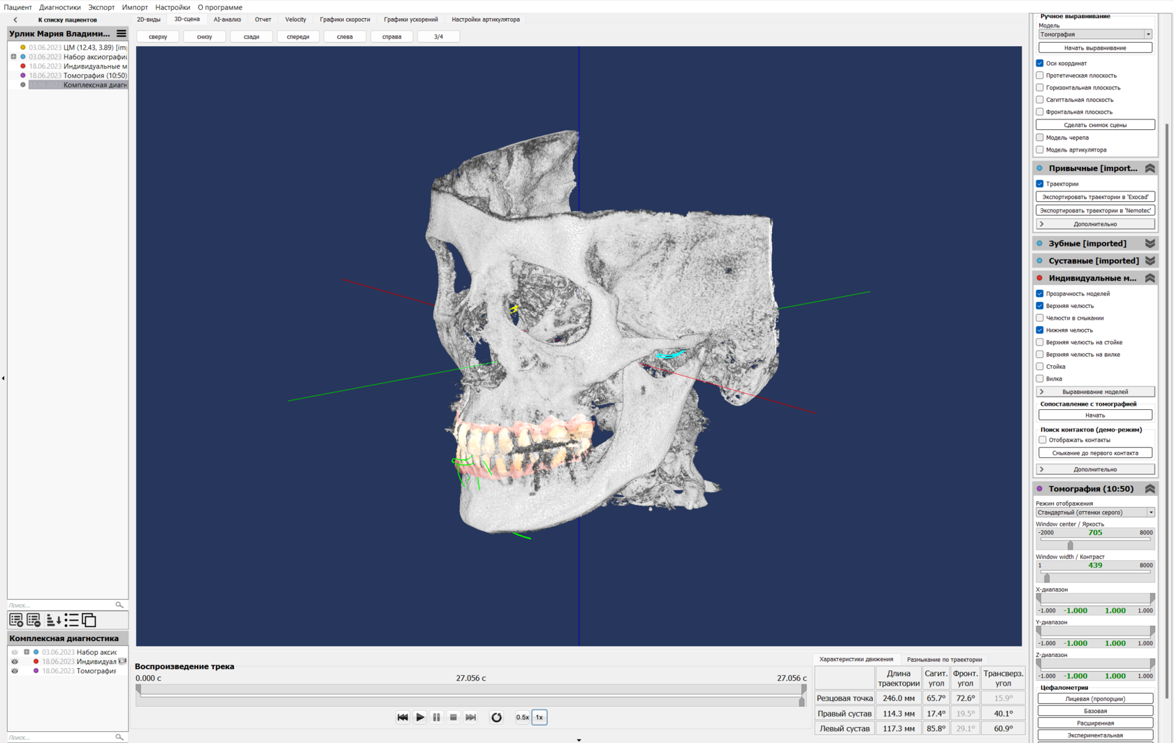
Task: Switch to the Размыкание по траектории tab
Action: [x=944, y=659]
